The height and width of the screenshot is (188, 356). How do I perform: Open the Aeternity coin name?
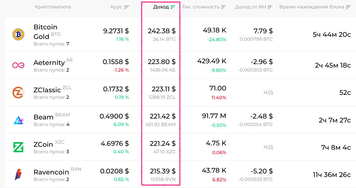[x=49, y=62]
